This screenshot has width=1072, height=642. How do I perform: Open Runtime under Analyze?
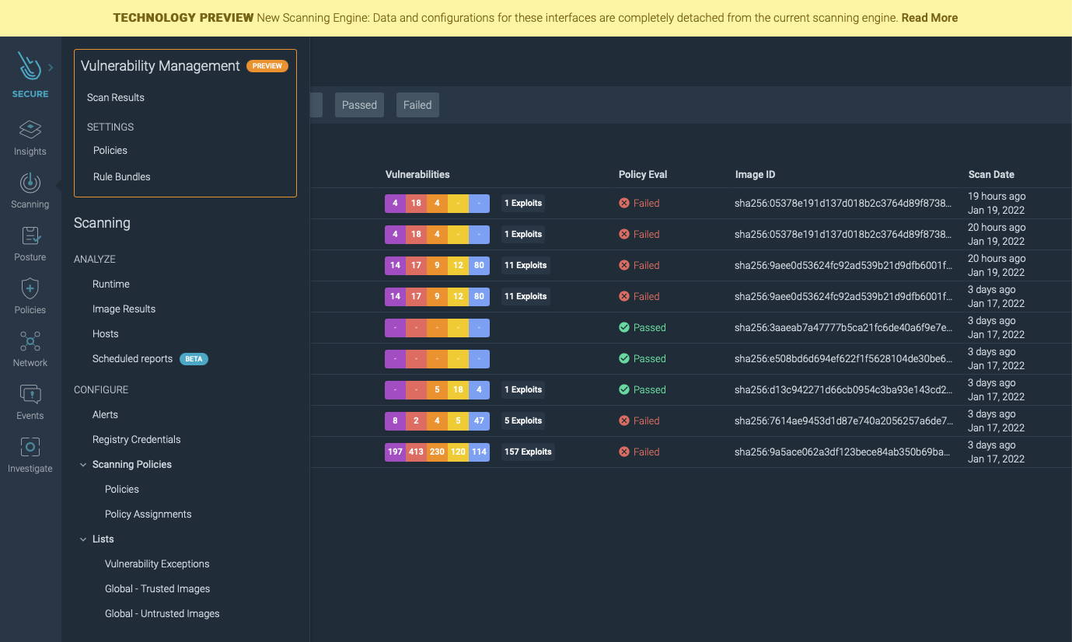tap(111, 284)
